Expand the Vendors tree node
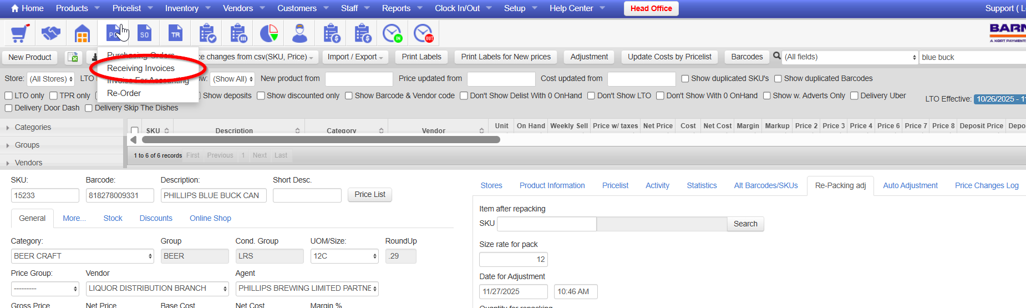 [x=8, y=163]
